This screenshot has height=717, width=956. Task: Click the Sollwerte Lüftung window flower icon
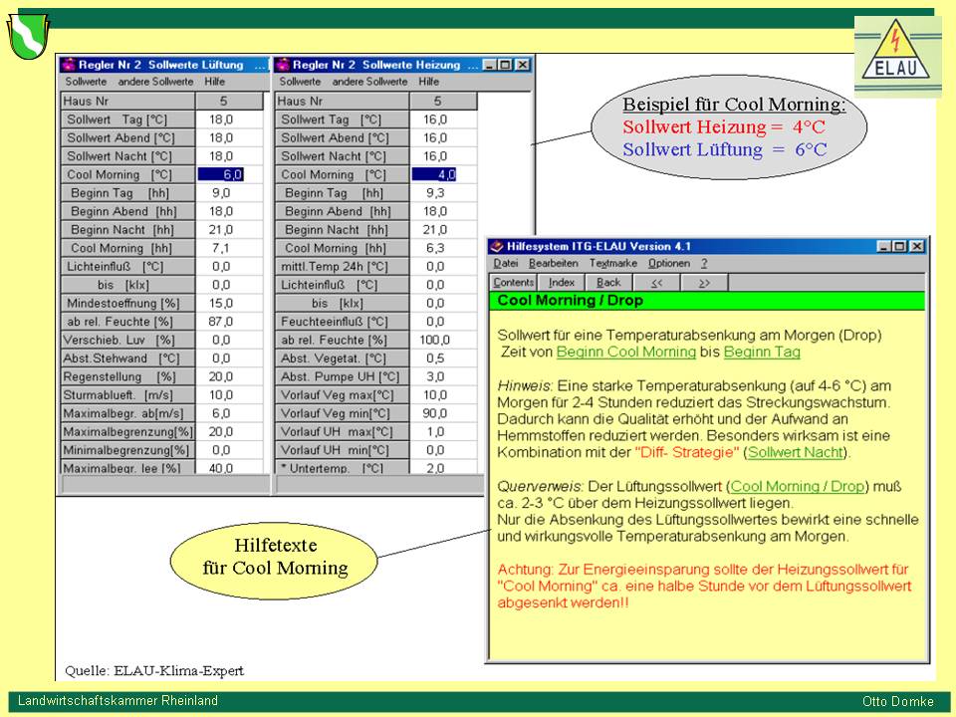tap(68, 65)
